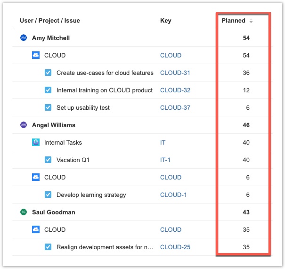Image resolution: width=285 pixels, height=269 pixels.
Task: Click task icon beside Create use-cases issue
Action: point(48,73)
